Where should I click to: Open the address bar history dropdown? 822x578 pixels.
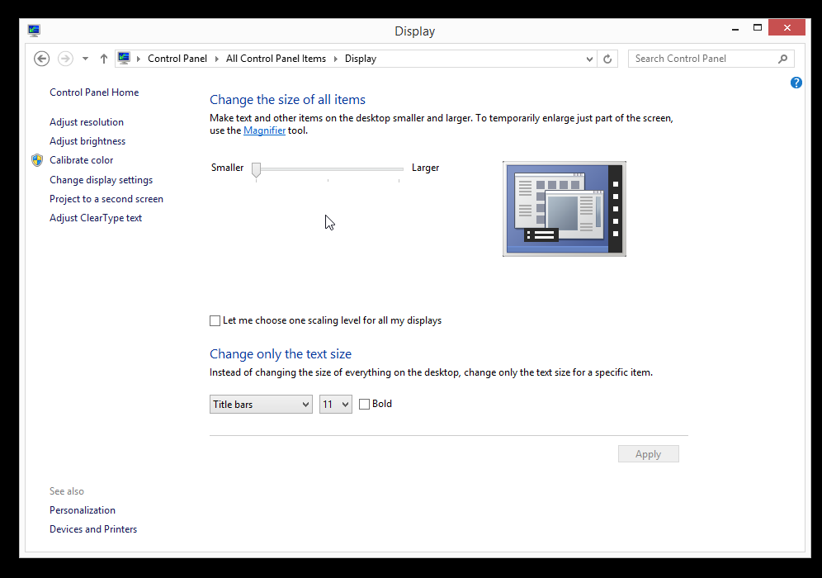pyautogui.click(x=589, y=59)
